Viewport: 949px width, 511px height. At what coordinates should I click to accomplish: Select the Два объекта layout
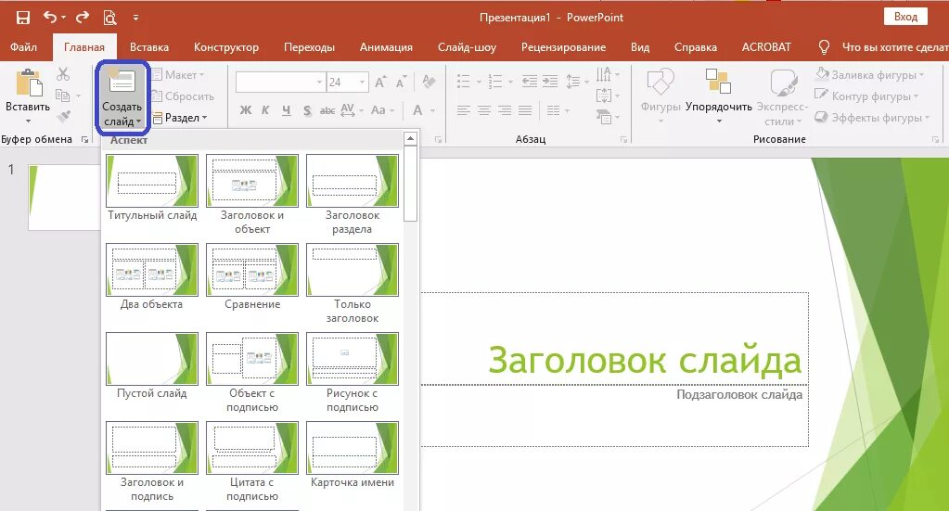tap(152, 277)
